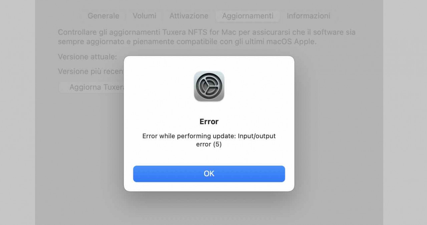The width and height of the screenshot is (427, 225).
Task: Click the dimmed preference pane area below Aggiorna Tuxera
Action: click(x=80, y=150)
